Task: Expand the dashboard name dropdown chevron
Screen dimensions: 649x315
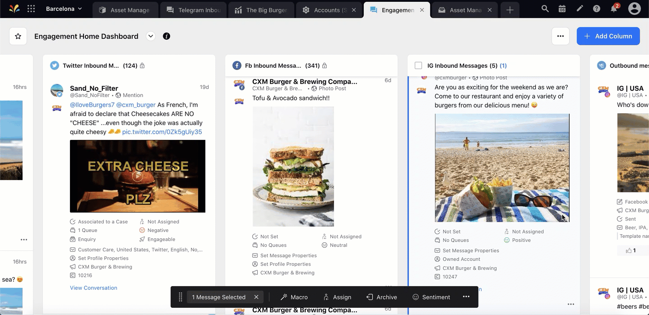Action: (x=151, y=36)
